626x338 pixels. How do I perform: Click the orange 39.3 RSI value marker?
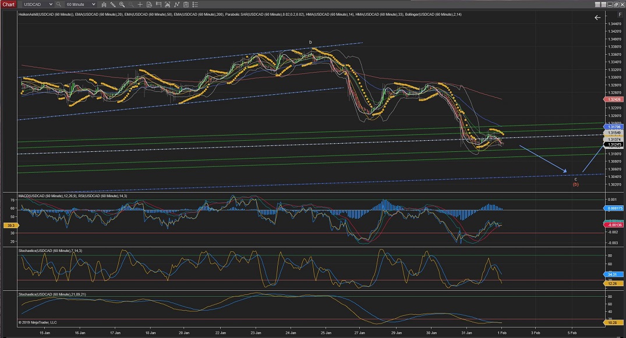coord(10,224)
